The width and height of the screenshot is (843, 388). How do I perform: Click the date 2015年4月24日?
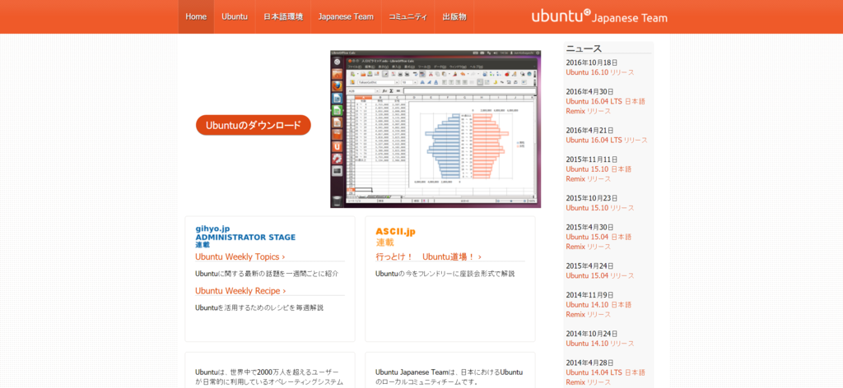pyautogui.click(x=589, y=266)
